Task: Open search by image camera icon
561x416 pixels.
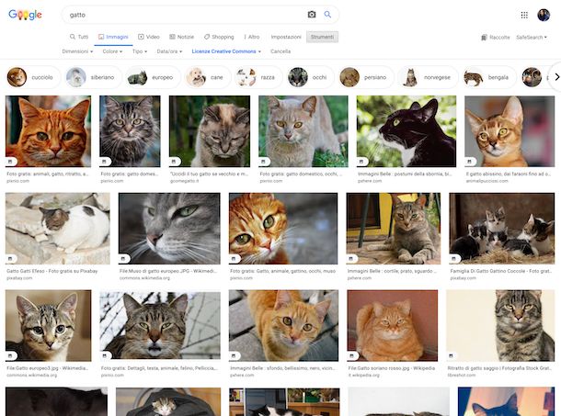Action: [x=312, y=15]
